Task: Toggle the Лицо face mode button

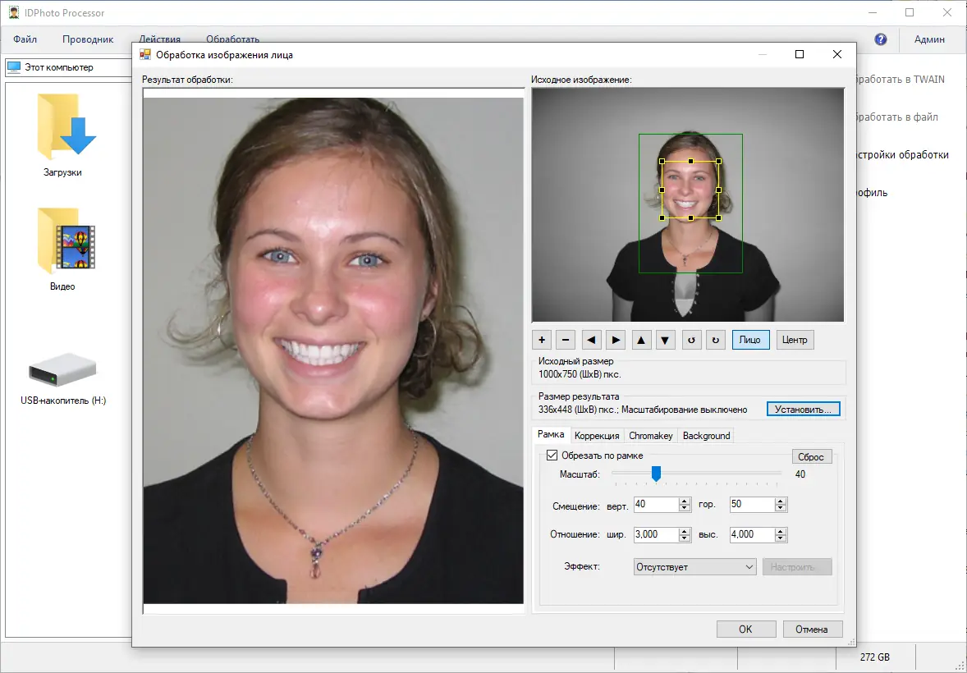Action: [x=750, y=340]
